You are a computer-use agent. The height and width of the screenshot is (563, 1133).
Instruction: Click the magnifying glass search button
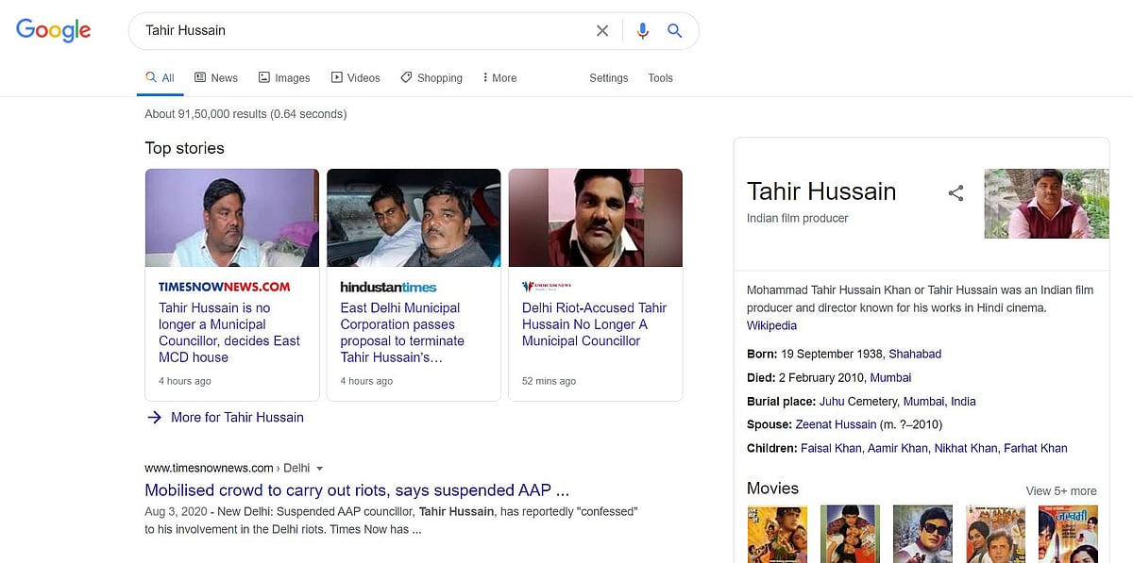[x=675, y=31]
